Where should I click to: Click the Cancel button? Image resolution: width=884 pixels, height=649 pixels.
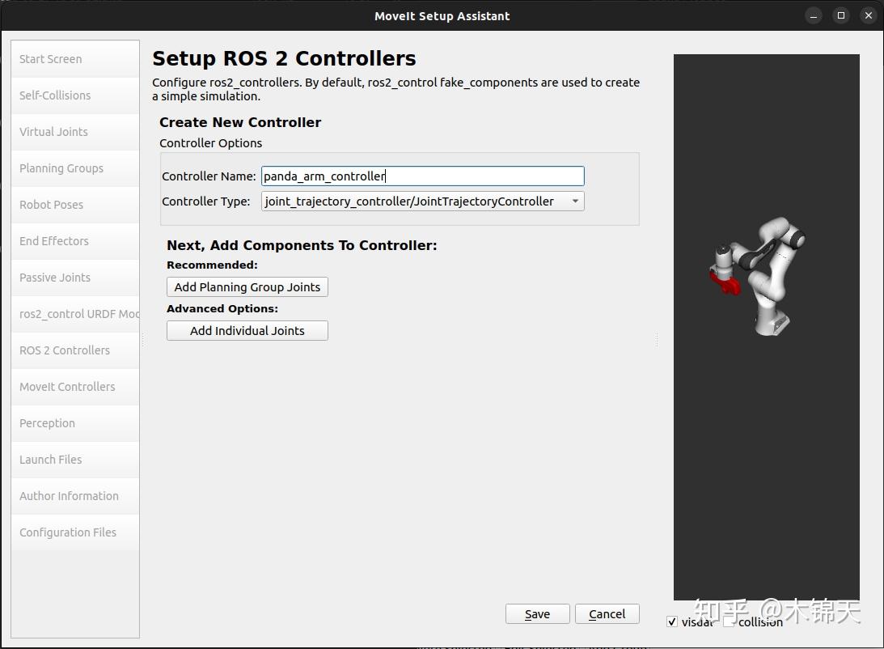click(x=607, y=613)
